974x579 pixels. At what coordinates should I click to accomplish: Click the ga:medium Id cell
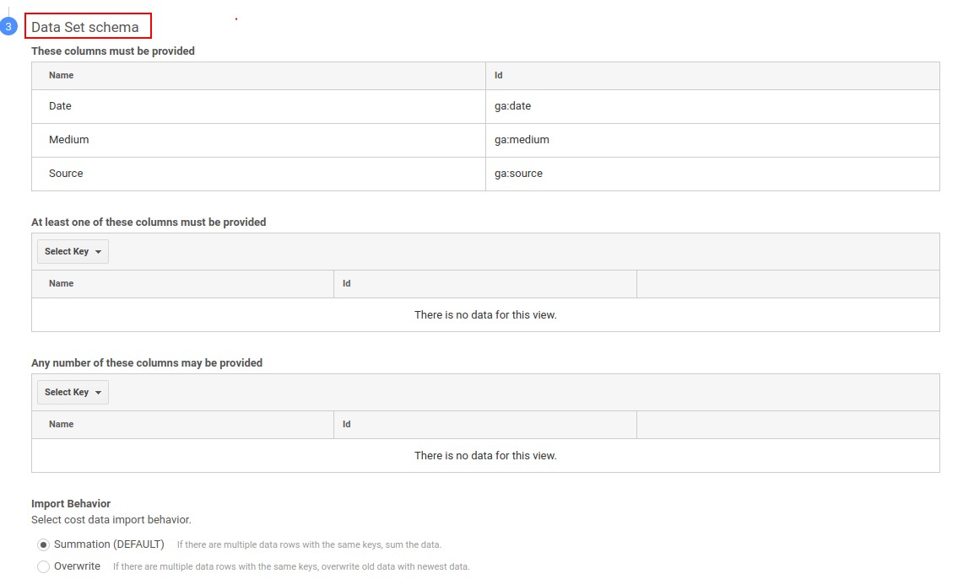point(712,140)
